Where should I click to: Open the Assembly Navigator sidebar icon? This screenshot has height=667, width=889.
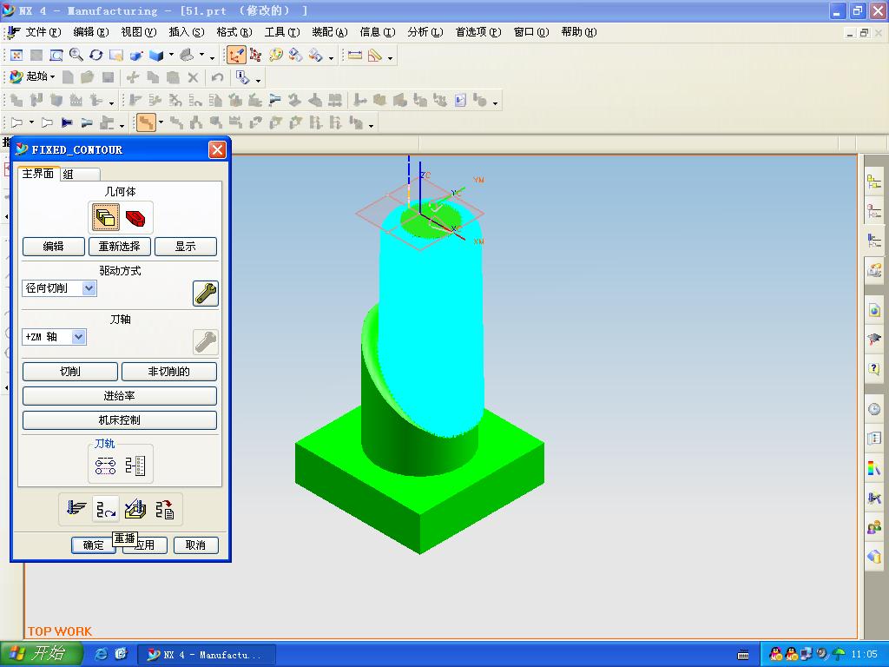(873, 182)
